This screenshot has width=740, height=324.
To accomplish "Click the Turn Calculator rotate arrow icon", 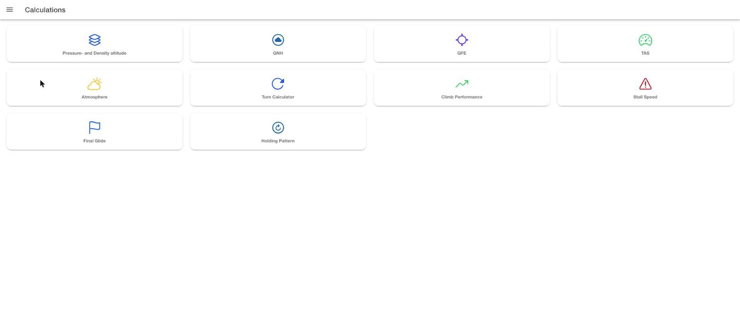I will [x=278, y=84].
